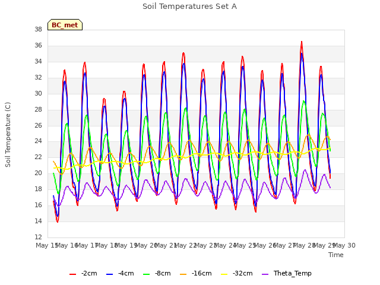The image size is (380, 285).
Task: Toggle the -8cm legend entry
Action: pyautogui.click(x=157, y=273)
